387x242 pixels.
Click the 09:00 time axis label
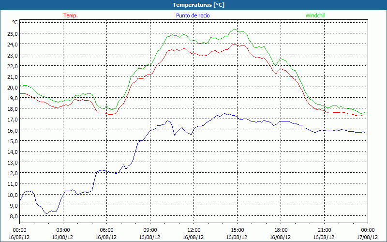pos(150,230)
